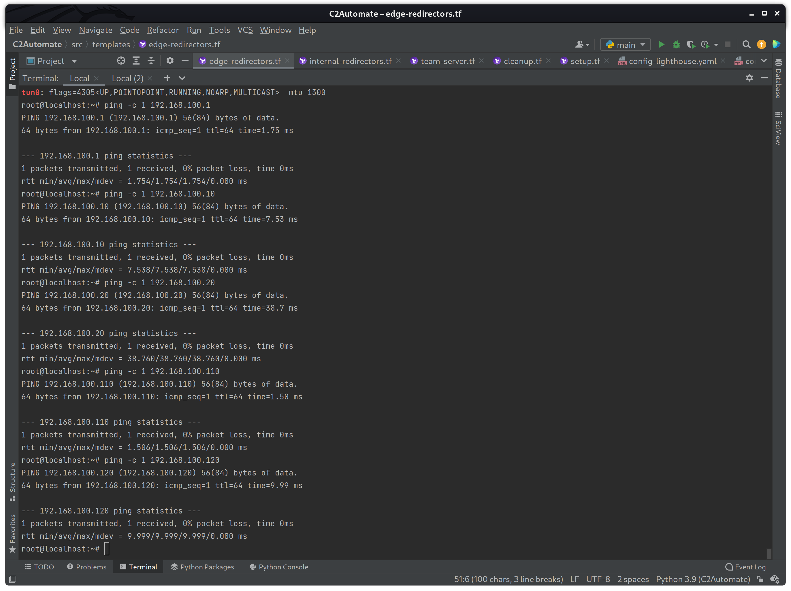Expand the Project view options dropdown
The image size is (791, 591).
[74, 61]
